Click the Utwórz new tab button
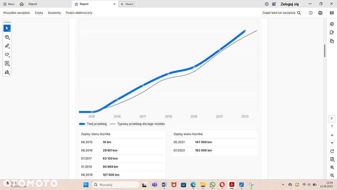The height and width of the screenshot is (190, 337). (x=127, y=4)
